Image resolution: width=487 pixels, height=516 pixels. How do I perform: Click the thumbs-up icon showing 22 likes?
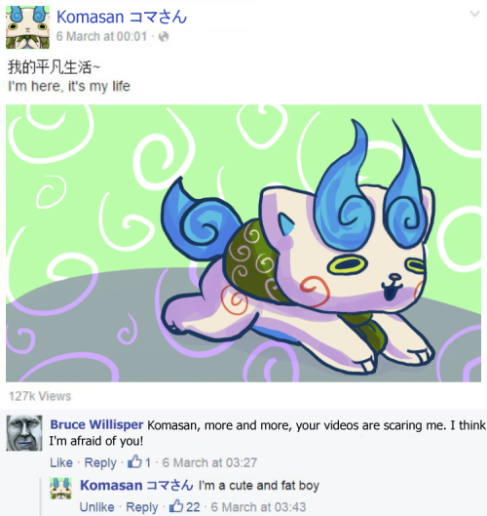176,506
